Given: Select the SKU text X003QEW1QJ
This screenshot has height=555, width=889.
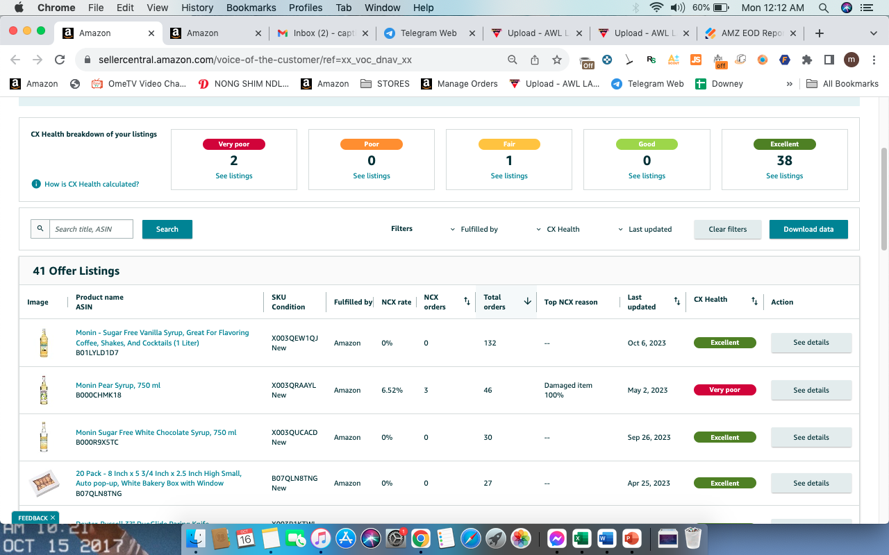Looking at the screenshot, I should tap(294, 338).
